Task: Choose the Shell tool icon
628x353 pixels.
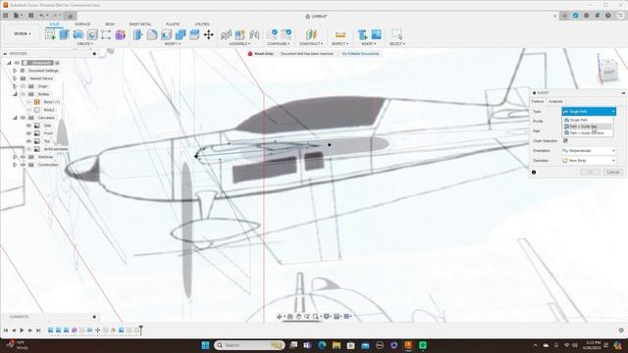Action: 166,35
